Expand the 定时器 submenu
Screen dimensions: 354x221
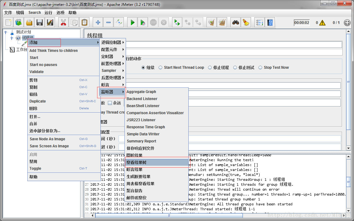[x=112, y=56]
